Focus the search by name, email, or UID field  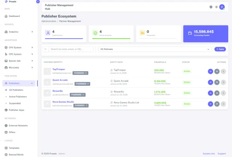pyautogui.click(x=71, y=49)
